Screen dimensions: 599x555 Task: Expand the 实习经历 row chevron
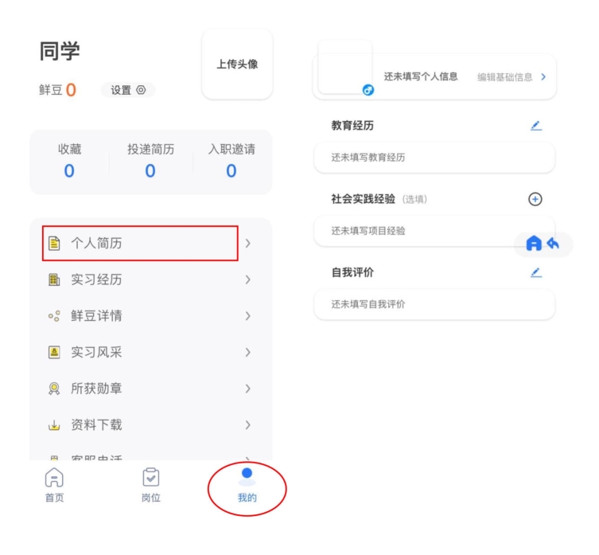click(x=248, y=280)
